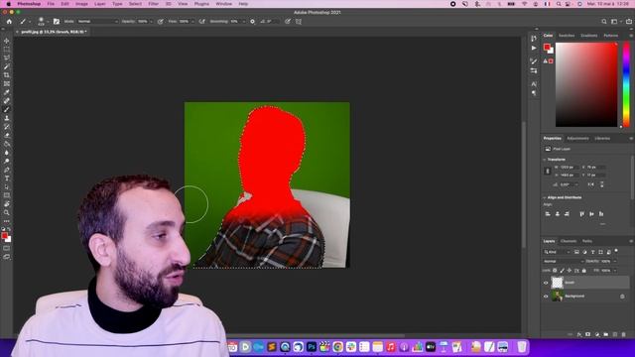635x357 pixels.
Task: Open the Image menu
Action: (x=81, y=4)
